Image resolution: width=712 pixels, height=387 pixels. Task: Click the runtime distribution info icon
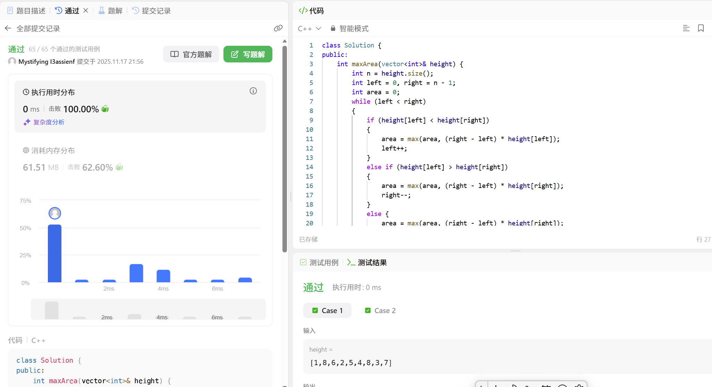(253, 91)
